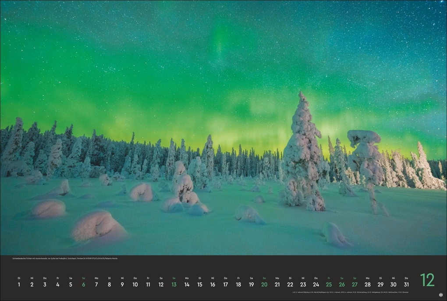Click the last day 31

tap(406, 284)
